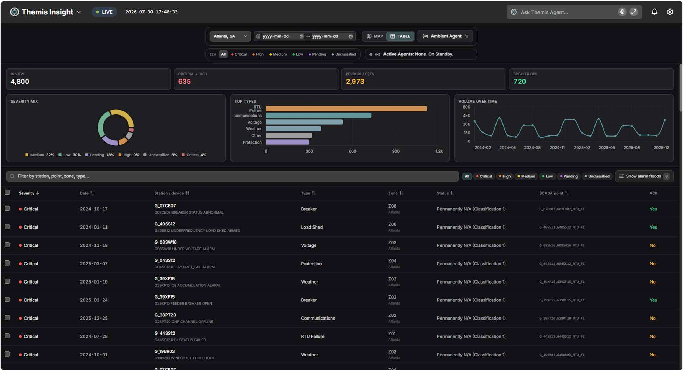Click the Active Agents broadcast icon

click(378, 54)
